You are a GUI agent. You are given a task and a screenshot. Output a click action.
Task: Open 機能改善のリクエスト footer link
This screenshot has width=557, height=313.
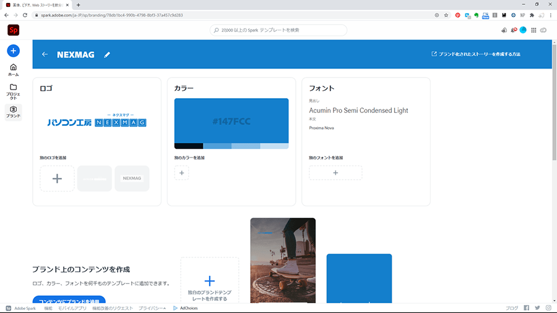tap(113, 308)
